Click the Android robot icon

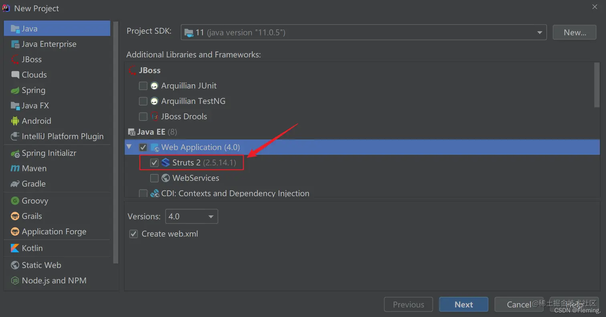15,121
